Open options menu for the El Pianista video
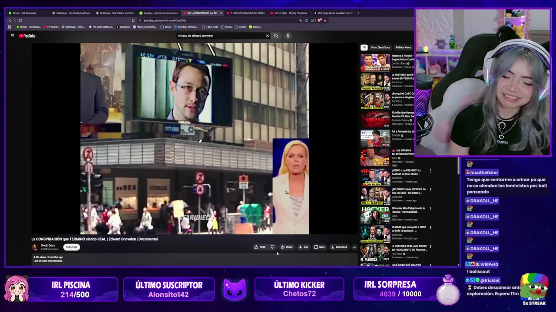 click(430, 247)
